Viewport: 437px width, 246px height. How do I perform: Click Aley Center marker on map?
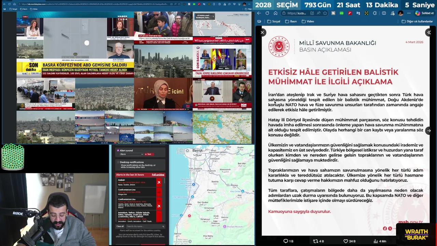[x=243, y=191]
